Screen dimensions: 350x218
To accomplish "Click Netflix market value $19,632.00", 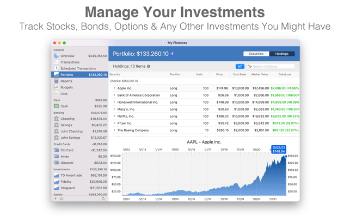I will click(261, 116).
